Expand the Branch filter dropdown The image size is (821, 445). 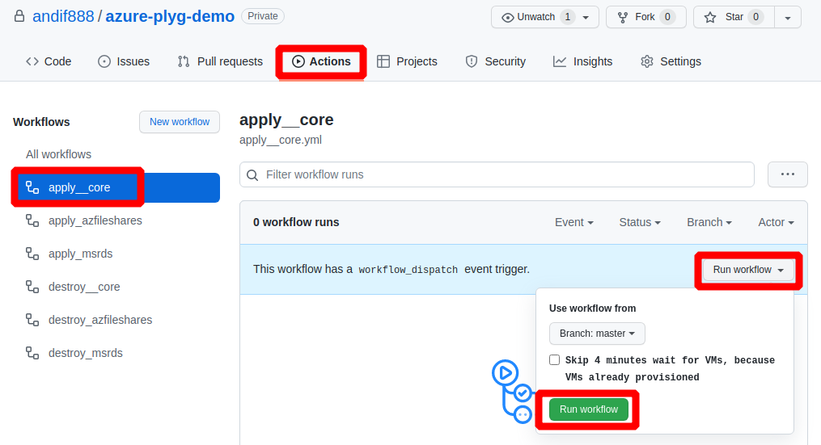pyautogui.click(x=709, y=222)
